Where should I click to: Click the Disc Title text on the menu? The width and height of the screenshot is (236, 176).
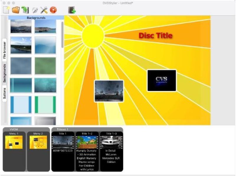tap(155, 36)
